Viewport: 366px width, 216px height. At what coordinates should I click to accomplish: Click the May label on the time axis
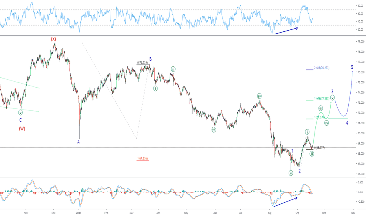coord(186,213)
